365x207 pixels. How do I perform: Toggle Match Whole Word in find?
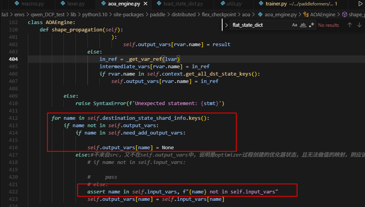(x=303, y=25)
